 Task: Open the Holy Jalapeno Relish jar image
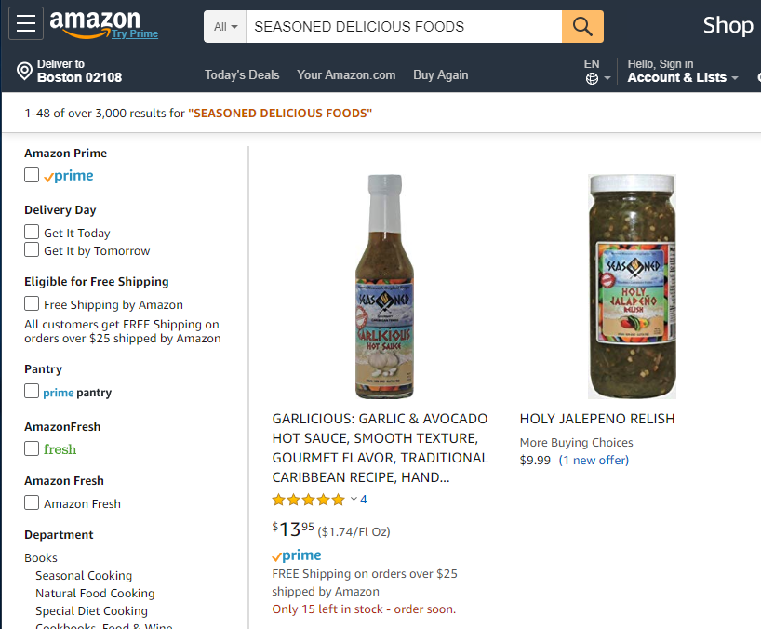click(x=632, y=287)
